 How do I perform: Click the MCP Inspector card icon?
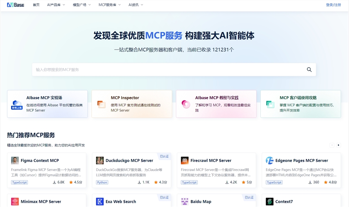[101, 104]
